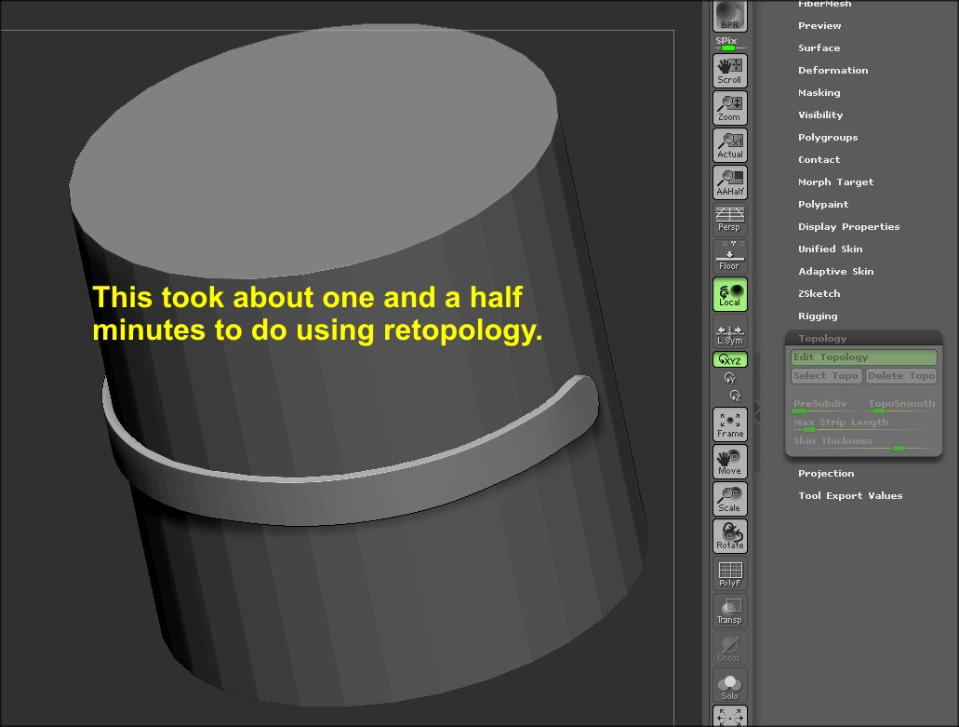959x727 pixels.
Task: Select the Zoom canvas tool
Action: click(729, 108)
